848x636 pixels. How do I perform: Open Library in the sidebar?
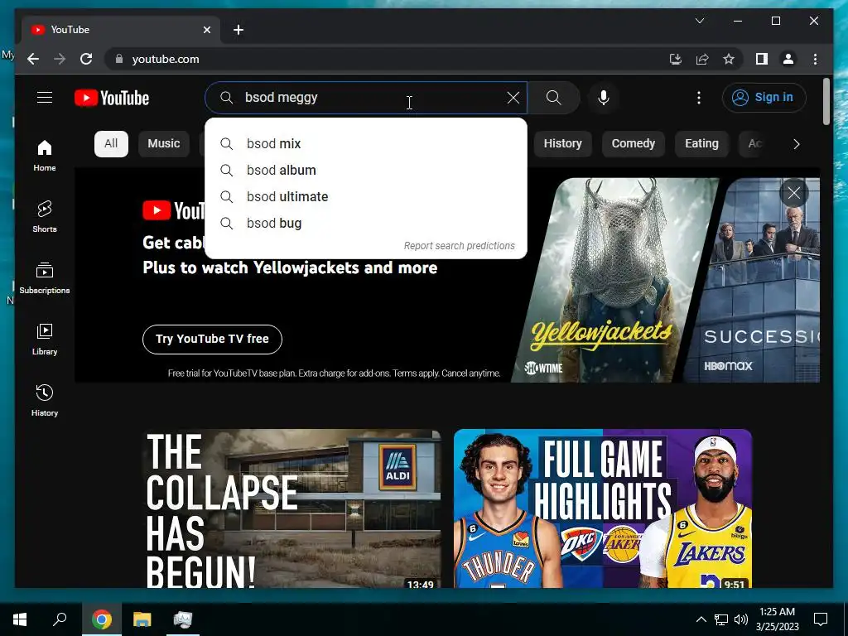point(45,339)
